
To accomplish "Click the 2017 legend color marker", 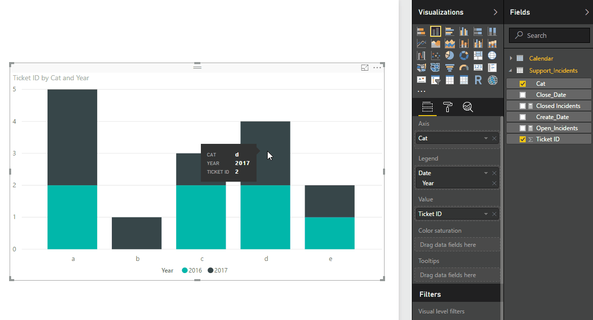I will 210,270.
